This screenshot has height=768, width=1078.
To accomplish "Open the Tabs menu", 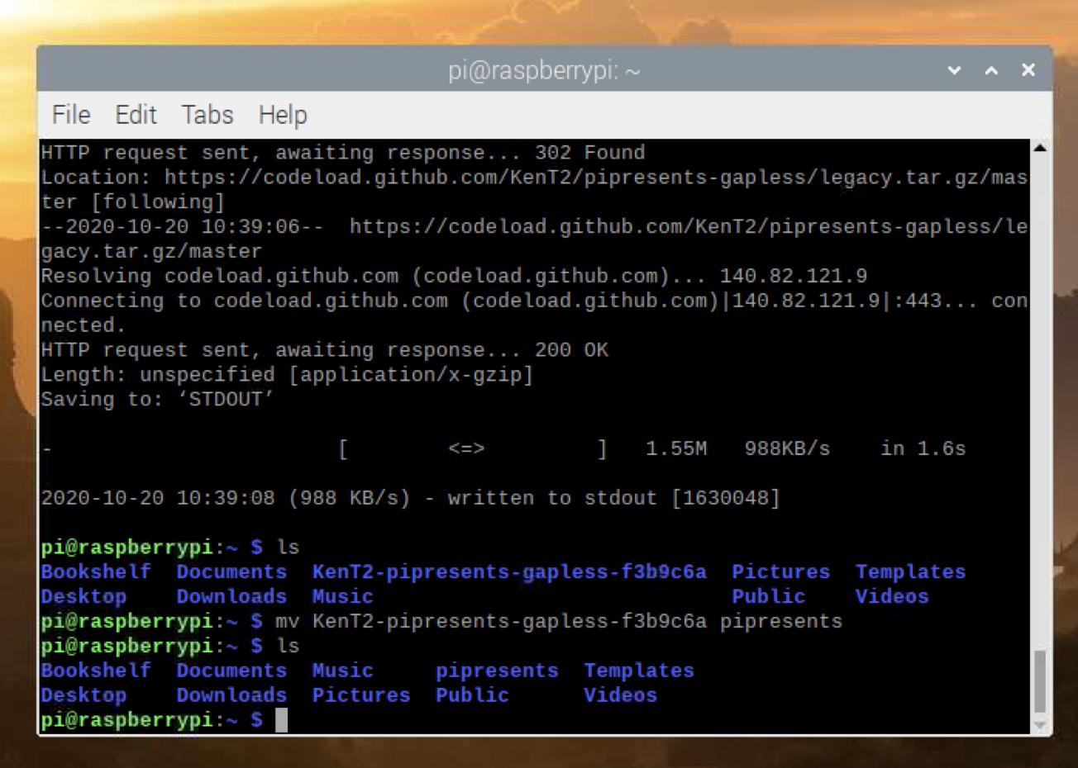I will [207, 115].
